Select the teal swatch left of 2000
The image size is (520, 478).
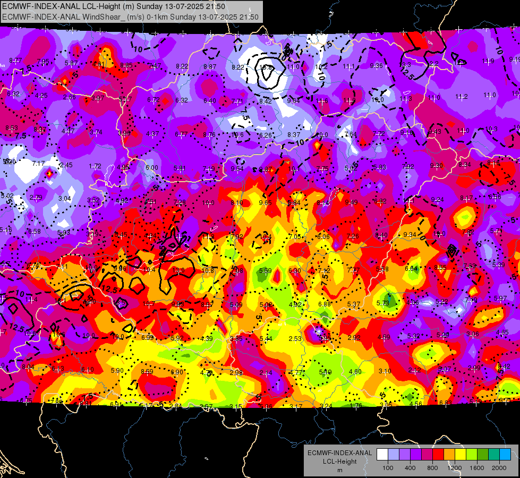coord(494,455)
